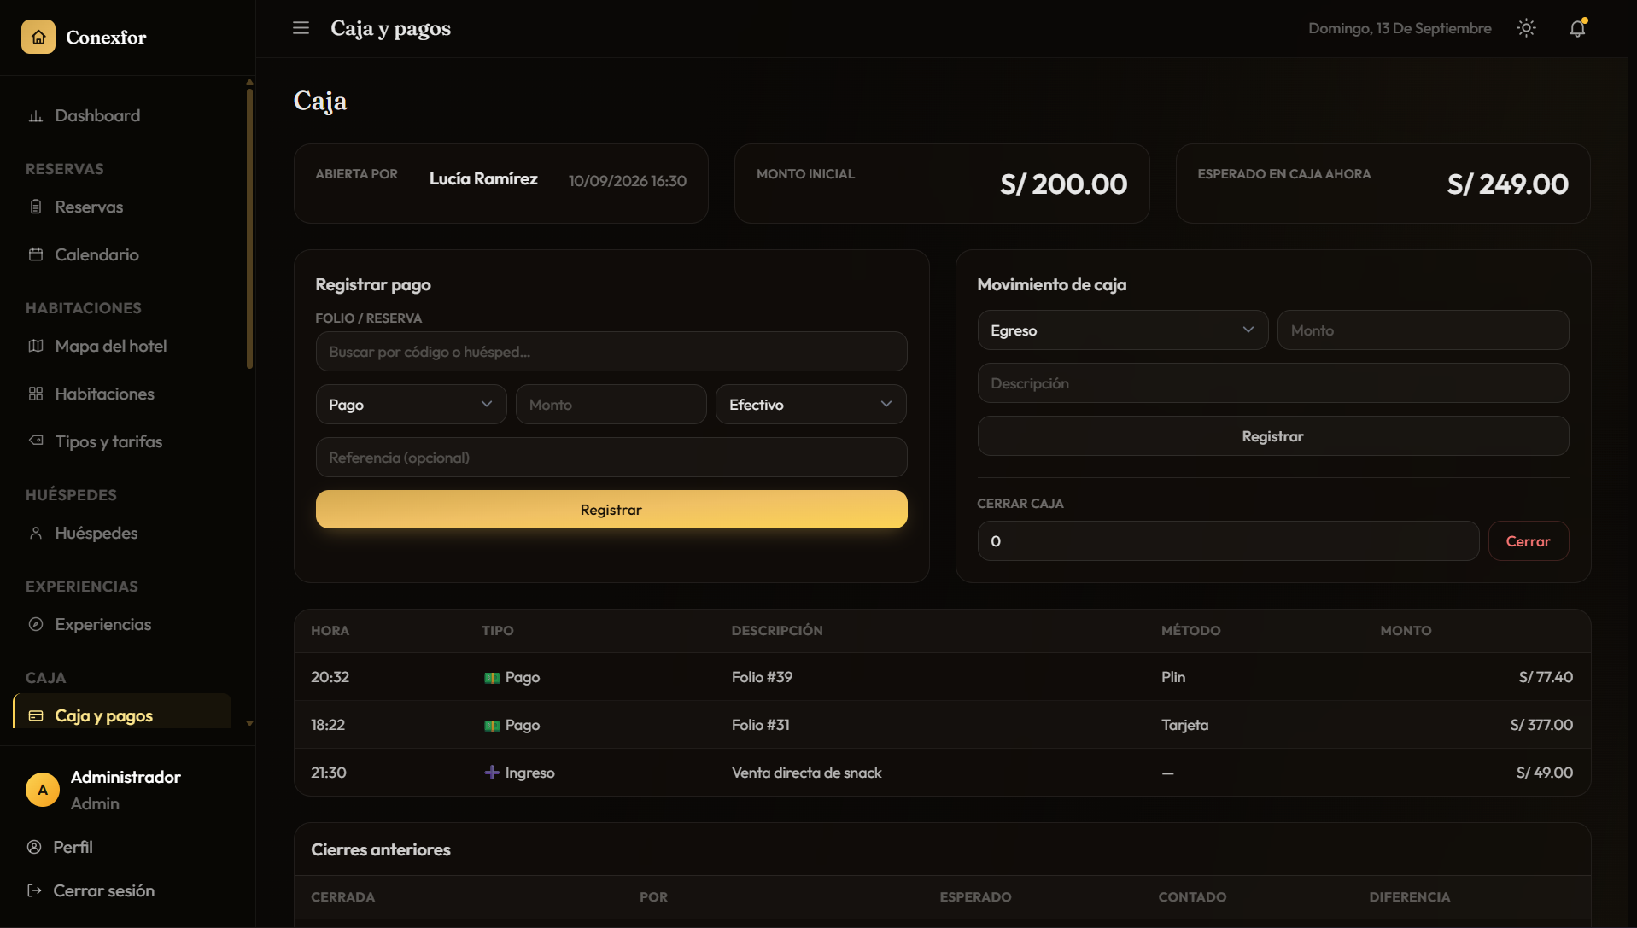This screenshot has height=928, width=1637.
Task: Click the Administrador avatar circle
Action: pos(43,790)
